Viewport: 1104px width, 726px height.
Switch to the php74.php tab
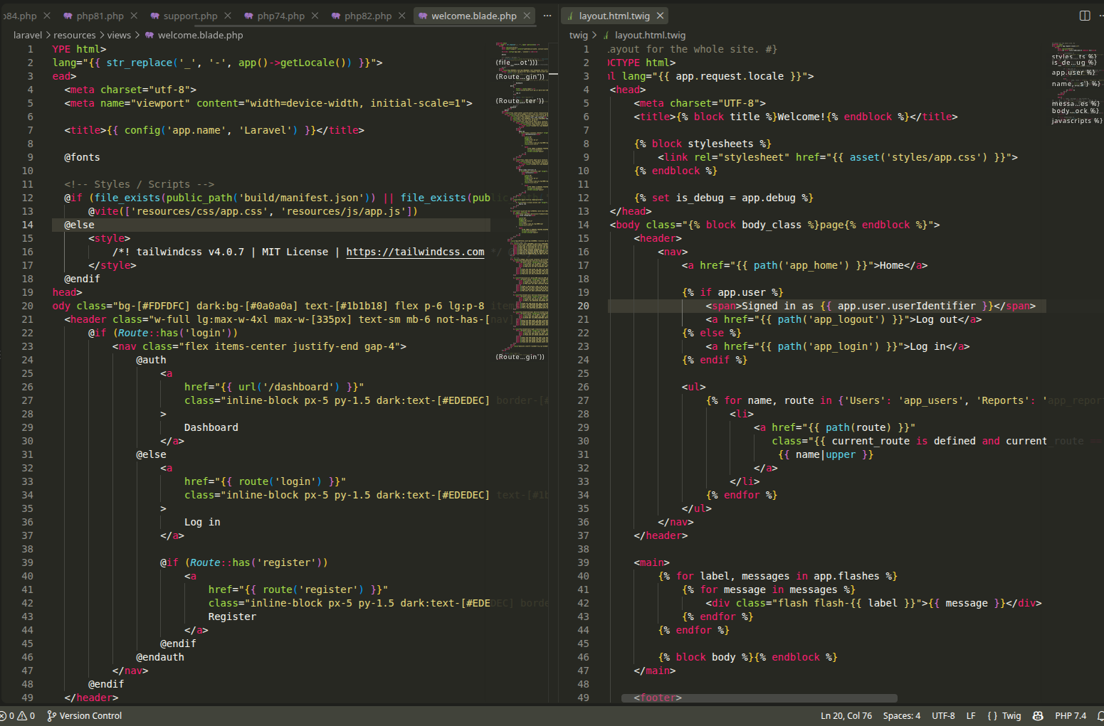[x=280, y=16]
